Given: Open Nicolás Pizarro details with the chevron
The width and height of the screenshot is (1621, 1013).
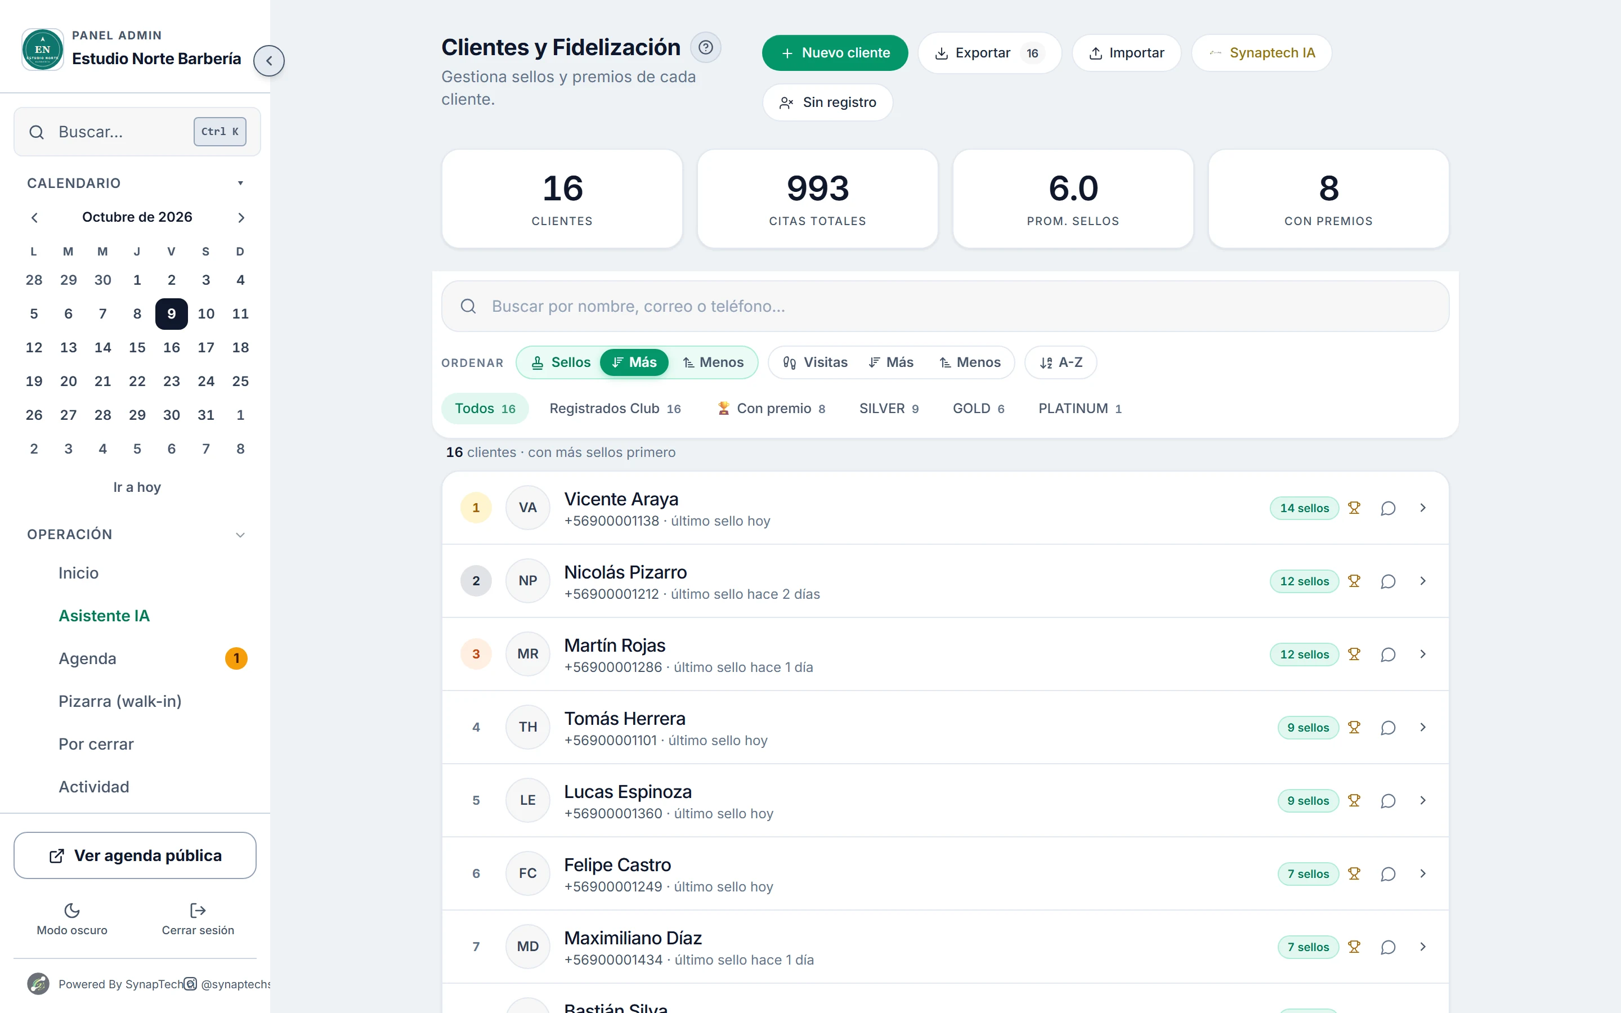Looking at the screenshot, I should pos(1423,581).
